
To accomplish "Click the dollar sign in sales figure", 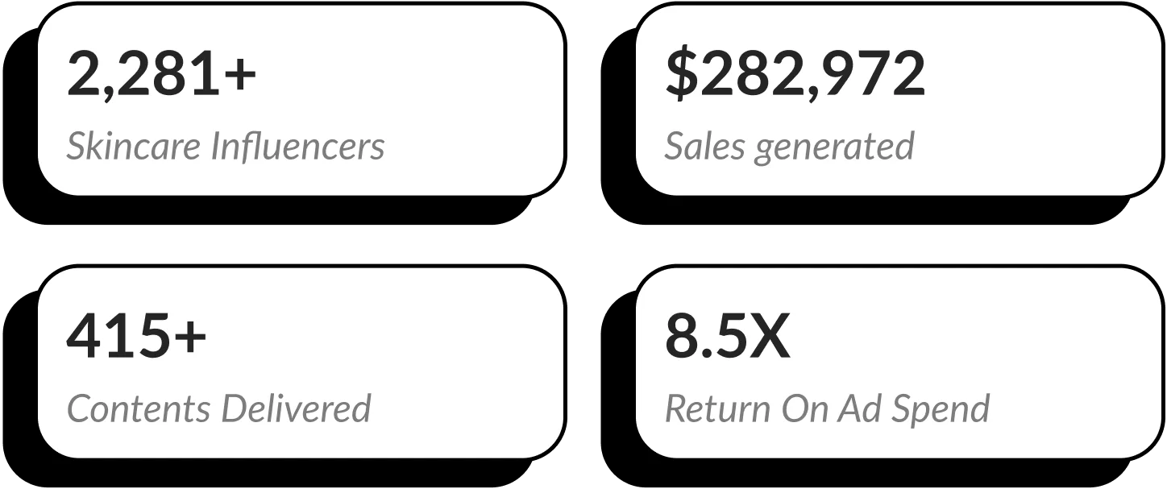I will point(681,74).
